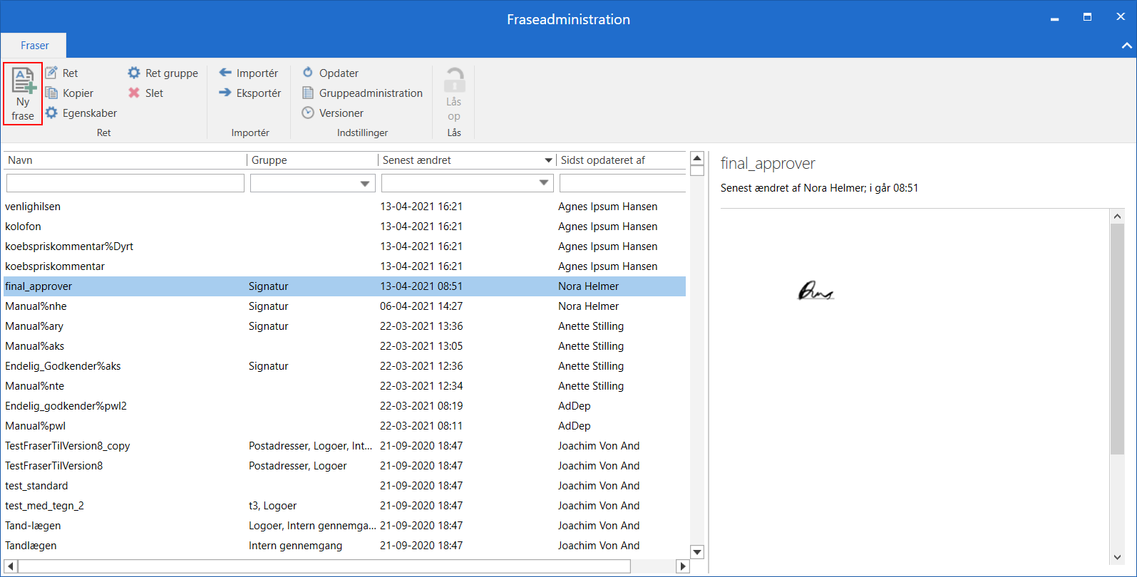1137x577 pixels.
Task: Collapse the ribbon with the chevron
Action: 1126,46
